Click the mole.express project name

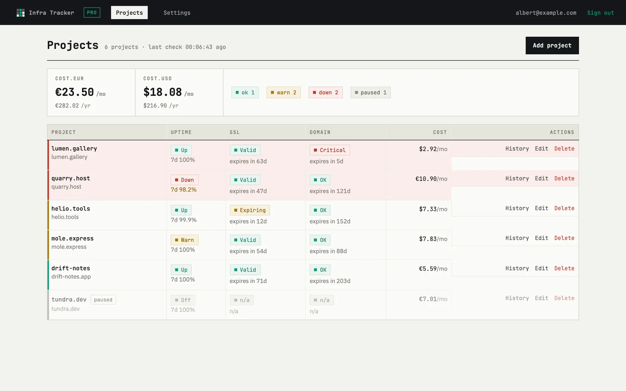click(72, 238)
